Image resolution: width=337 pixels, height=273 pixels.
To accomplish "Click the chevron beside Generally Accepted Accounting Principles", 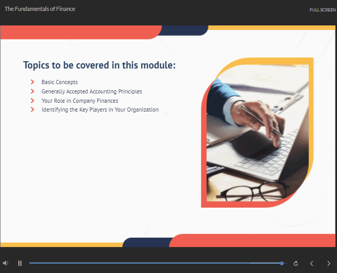I will [32, 91].
